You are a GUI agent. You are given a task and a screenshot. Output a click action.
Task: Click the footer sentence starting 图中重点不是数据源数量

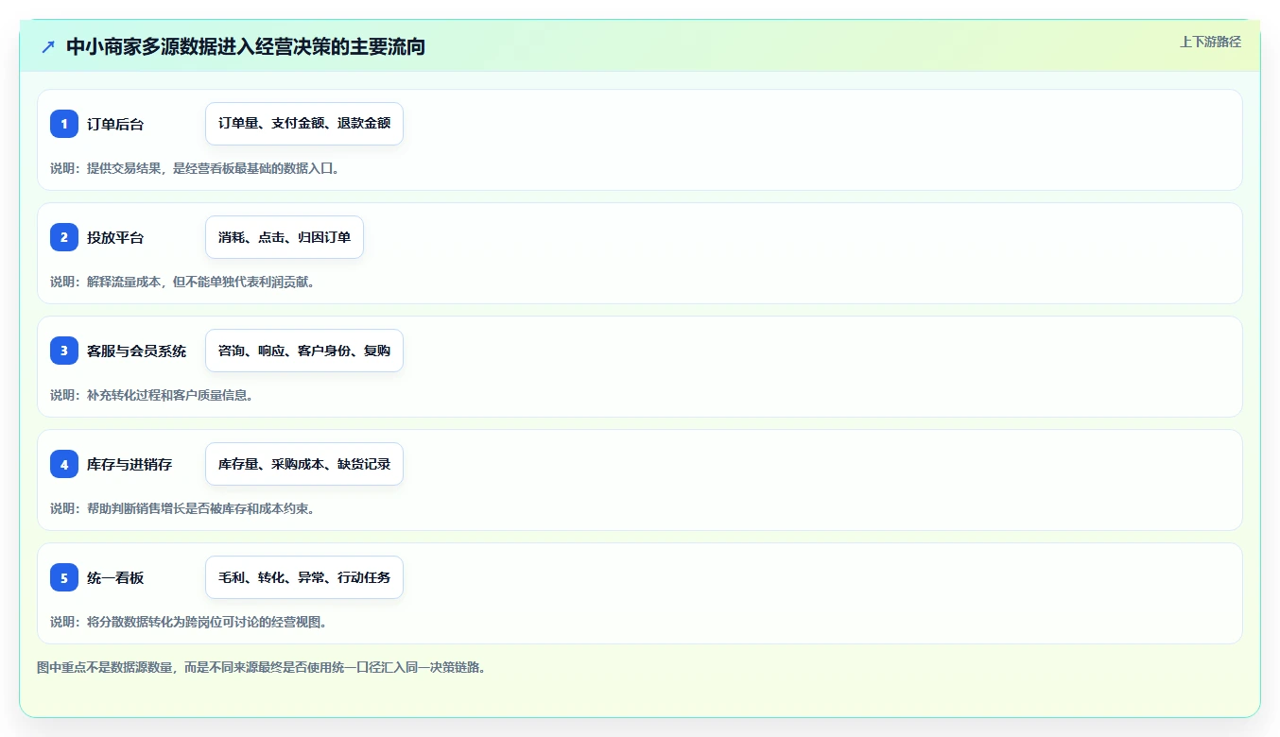pyautogui.click(x=261, y=667)
